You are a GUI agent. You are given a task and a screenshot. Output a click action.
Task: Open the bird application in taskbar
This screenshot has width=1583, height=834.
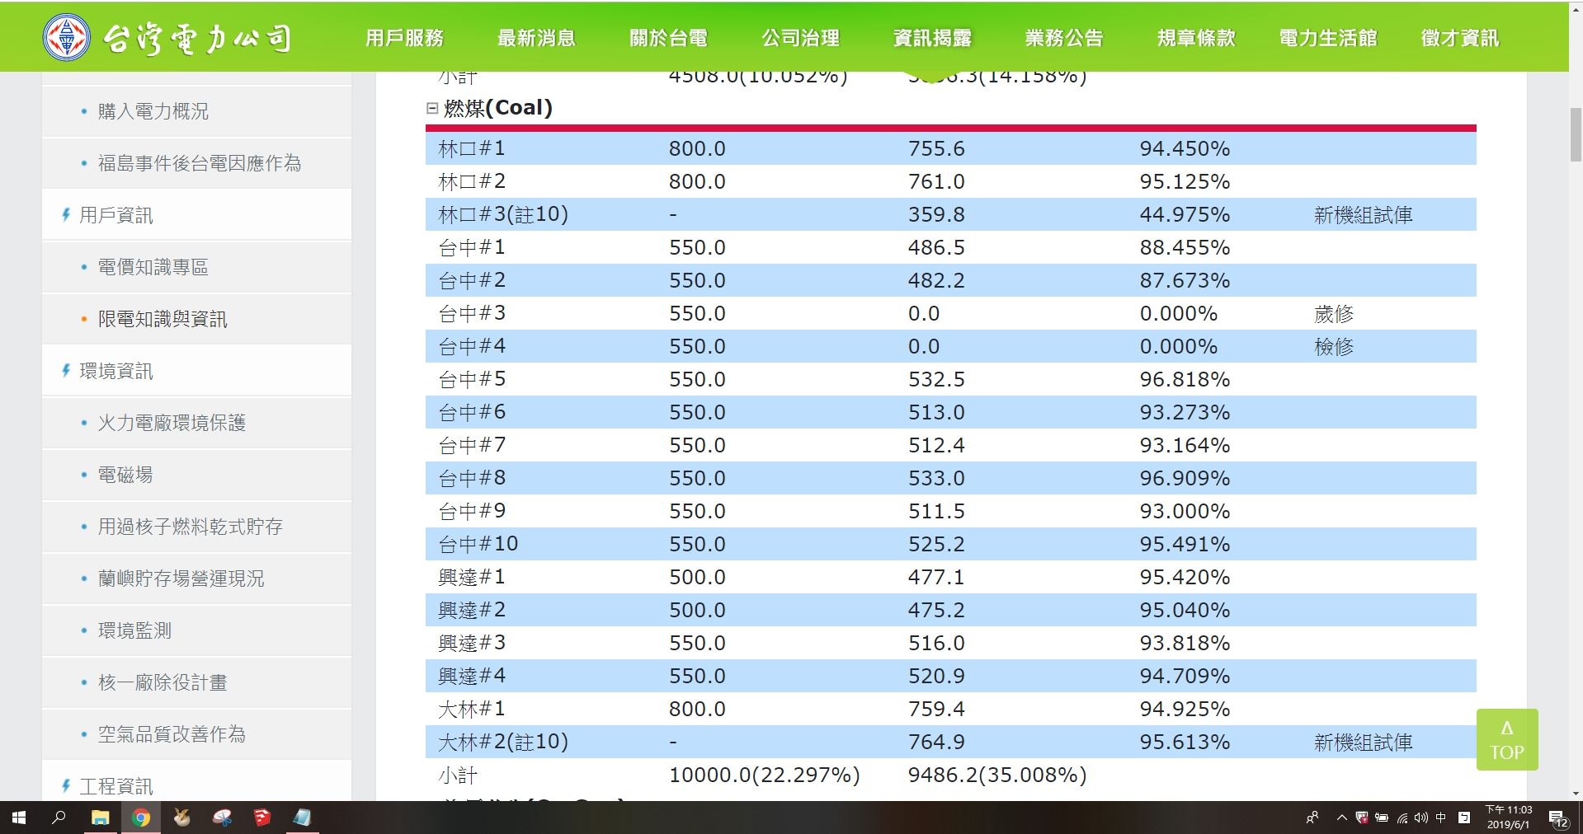pyautogui.click(x=181, y=818)
